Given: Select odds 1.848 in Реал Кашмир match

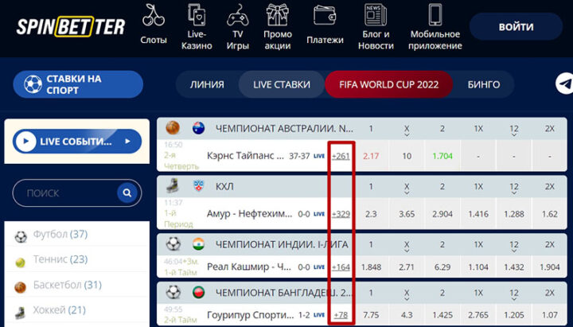Looking at the screenshot, I should point(371,267).
